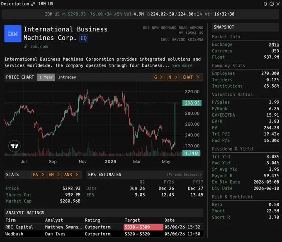
Task: Click the Insiders 0.12% value
Action: pos(272,80)
